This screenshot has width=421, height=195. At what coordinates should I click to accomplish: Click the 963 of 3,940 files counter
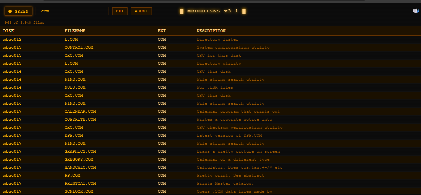pos(24,23)
